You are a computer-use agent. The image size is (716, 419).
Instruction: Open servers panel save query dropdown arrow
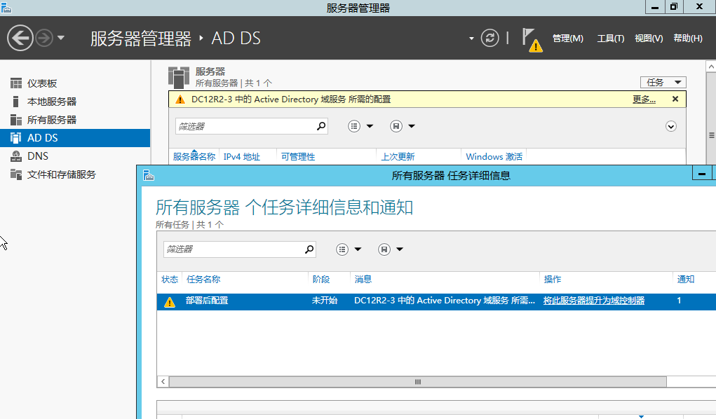coord(412,126)
